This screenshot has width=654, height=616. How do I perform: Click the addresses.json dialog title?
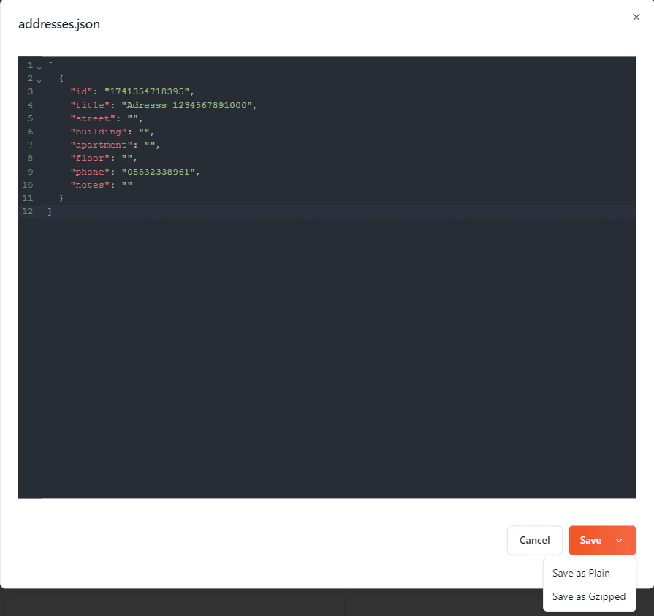click(59, 24)
